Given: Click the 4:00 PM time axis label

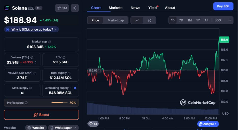Looking at the screenshot, I should pyautogui.click(x=103, y=119).
